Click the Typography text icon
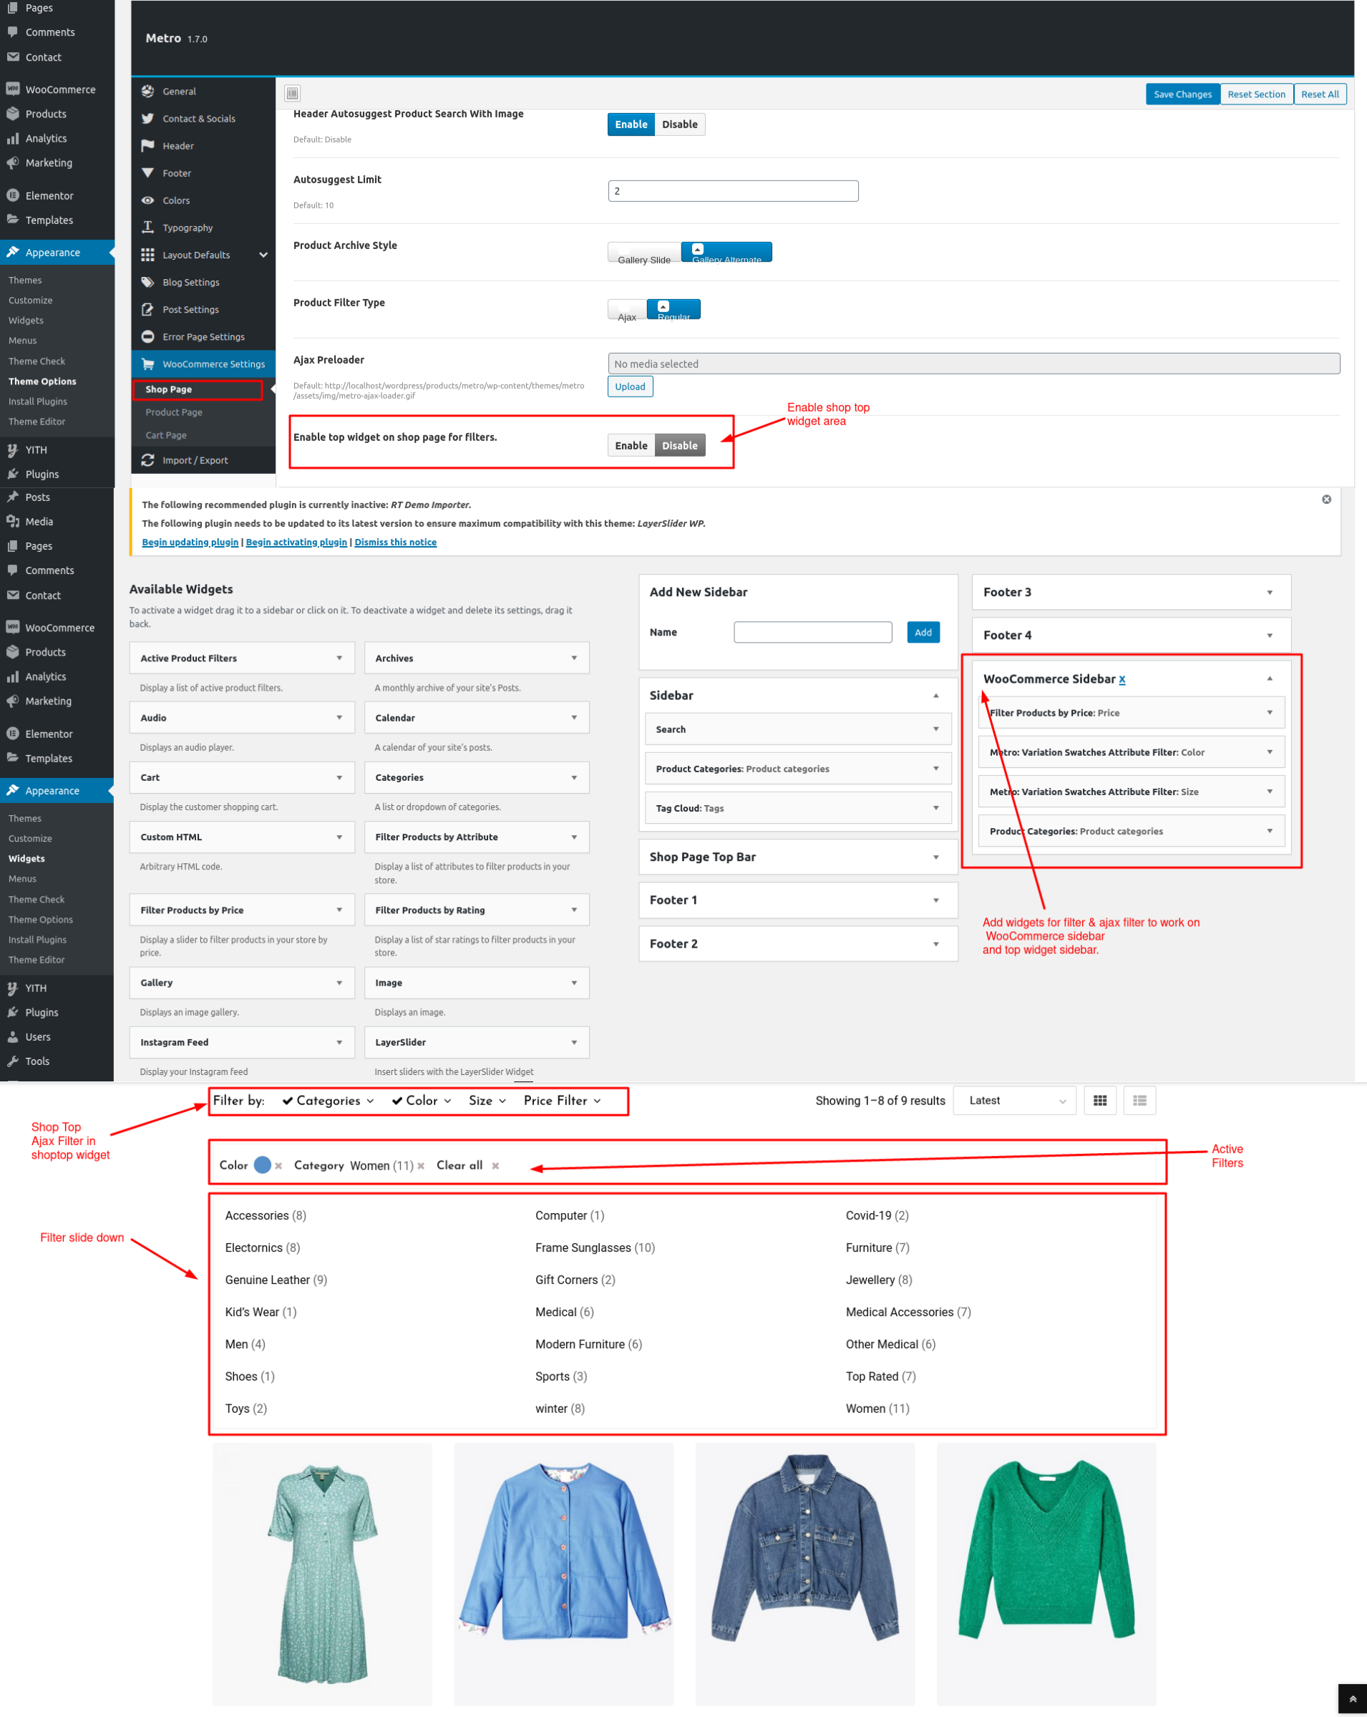Image resolution: width=1367 pixels, height=1717 pixels. [147, 227]
